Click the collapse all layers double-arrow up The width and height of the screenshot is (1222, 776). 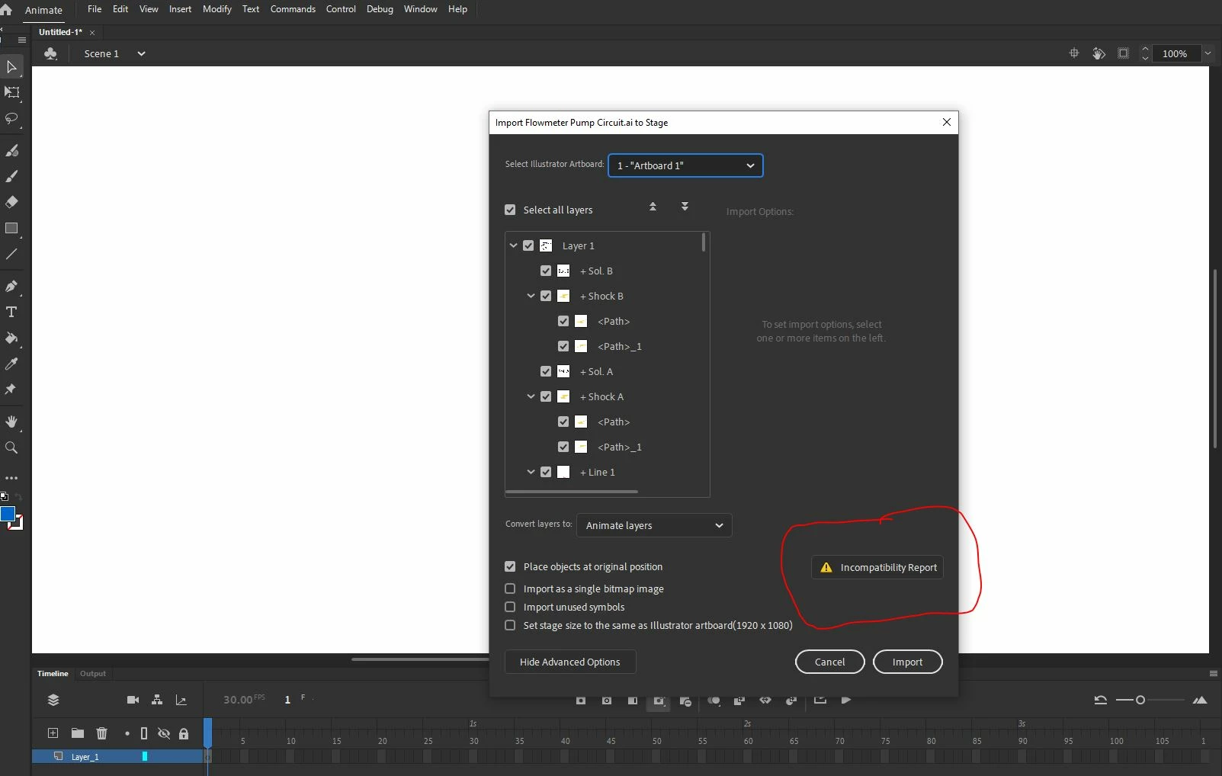(653, 207)
